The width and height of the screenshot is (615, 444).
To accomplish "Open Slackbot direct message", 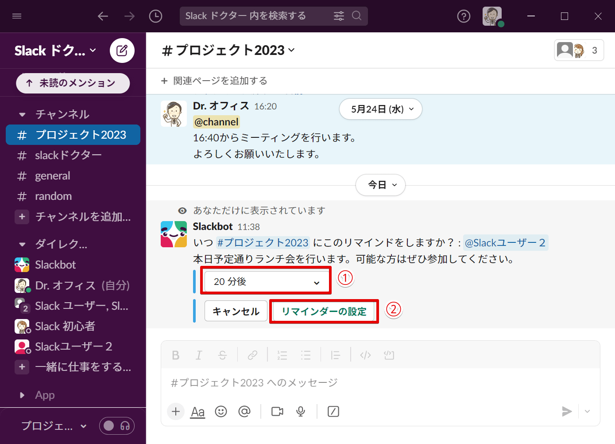I will 73,265.
